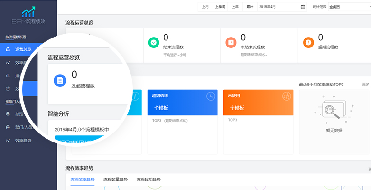Select the 上月 time range option
Screen dimensions: 371x190
click(x=205, y=7)
